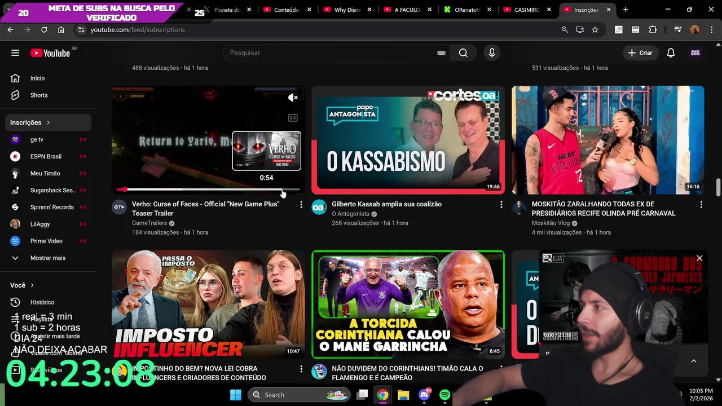Play the O Kassabismo video thumbnail
Image resolution: width=722 pixels, height=406 pixels.
[408, 140]
